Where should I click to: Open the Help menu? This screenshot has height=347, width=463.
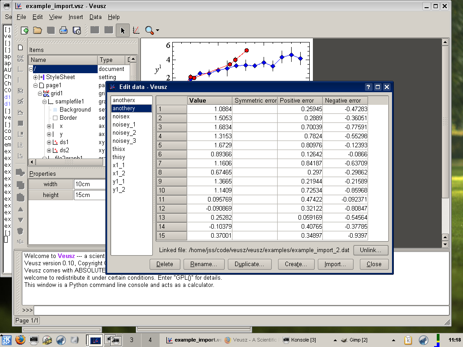pyautogui.click(x=113, y=17)
